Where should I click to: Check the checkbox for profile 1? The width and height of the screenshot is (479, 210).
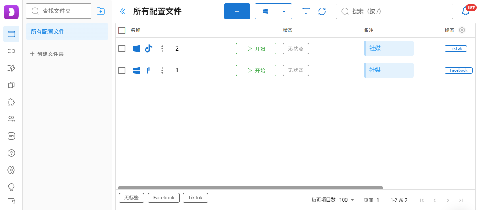tap(122, 70)
